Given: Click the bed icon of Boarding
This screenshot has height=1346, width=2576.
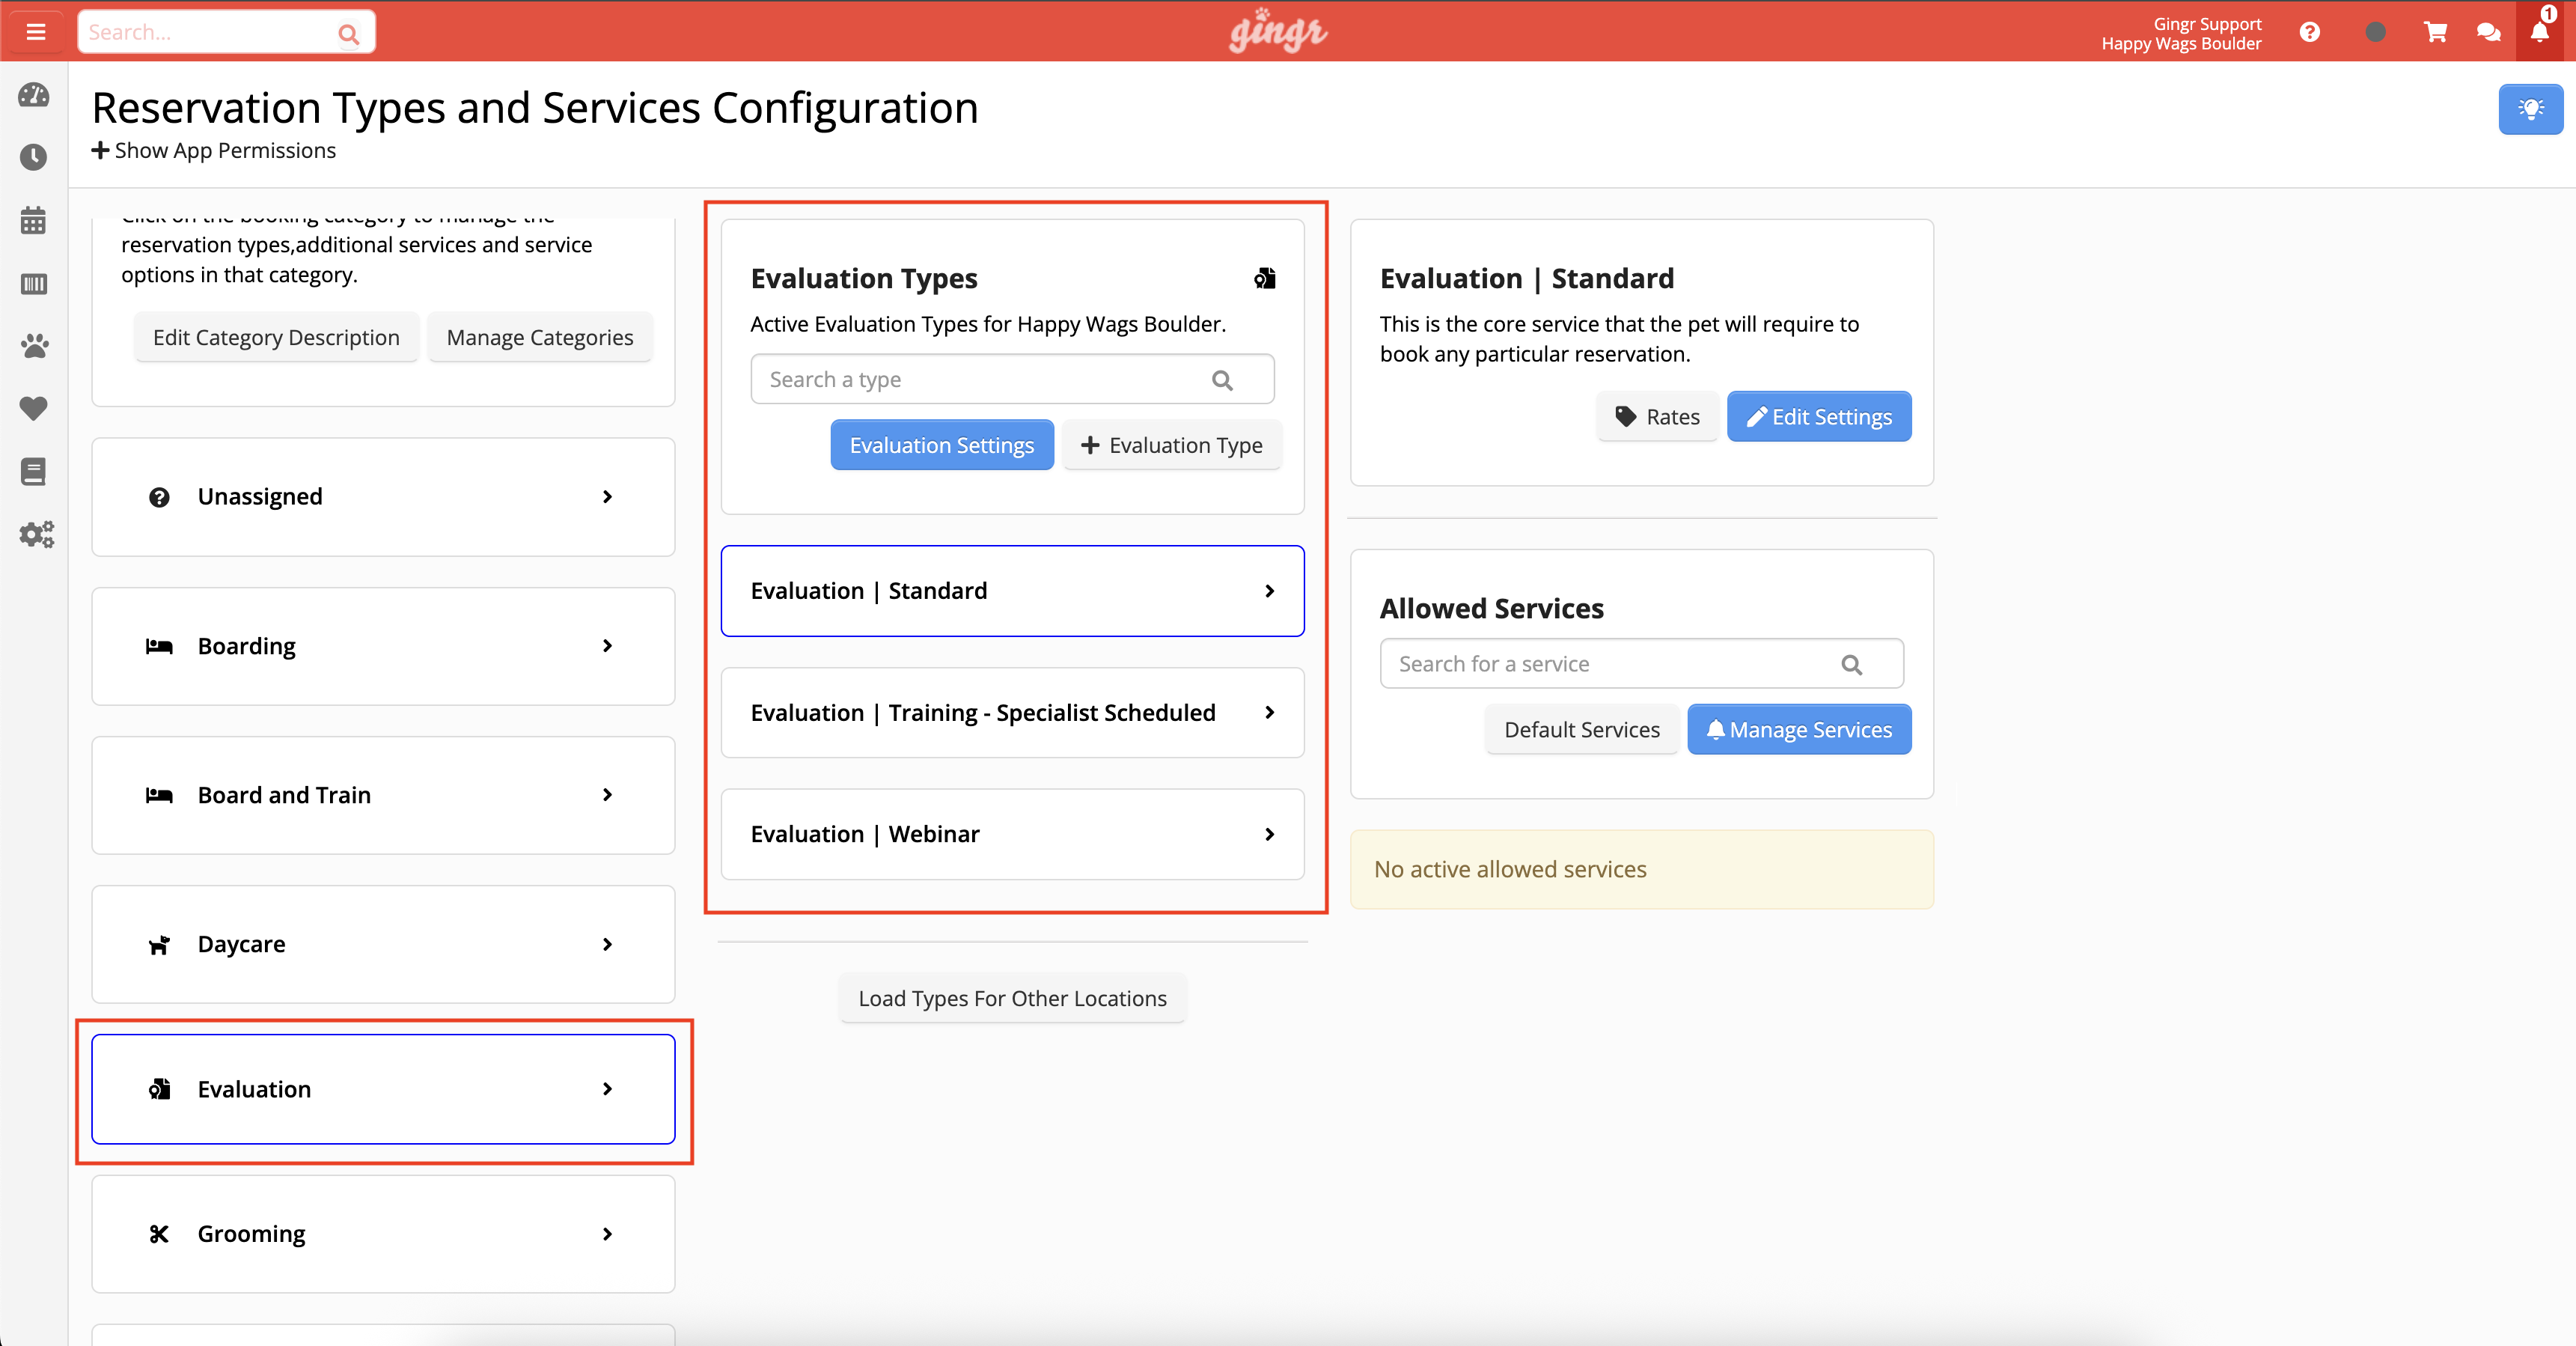Looking at the screenshot, I should (x=159, y=646).
